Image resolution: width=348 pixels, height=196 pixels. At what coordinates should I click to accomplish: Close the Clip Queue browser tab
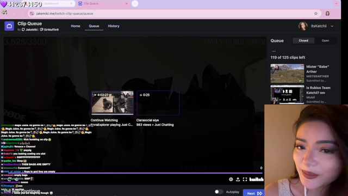(127, 4)
